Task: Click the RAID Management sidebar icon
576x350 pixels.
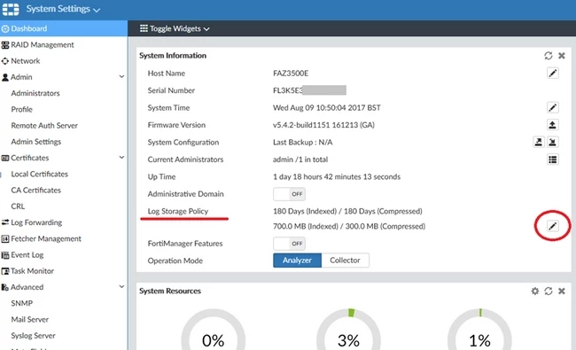Action: click(x=5, y=45)
